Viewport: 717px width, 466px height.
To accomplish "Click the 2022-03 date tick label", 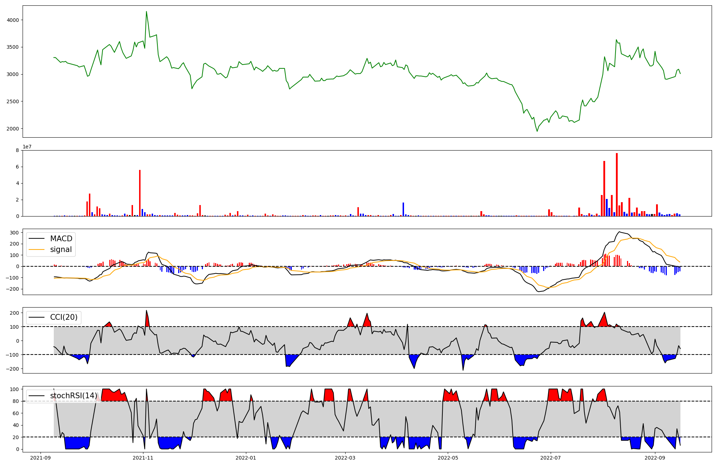I will click(x=345, y=458).
